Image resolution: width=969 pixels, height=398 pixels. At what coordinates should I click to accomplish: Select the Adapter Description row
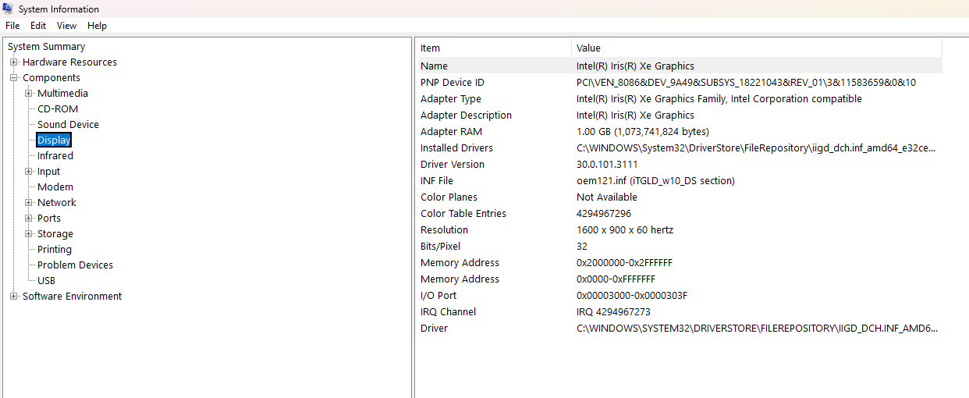pos(679,115)
